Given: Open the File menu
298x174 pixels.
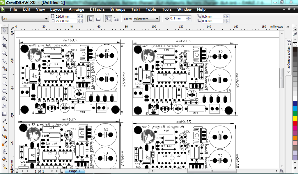Looking at the screenshot, I should point(13,9).
